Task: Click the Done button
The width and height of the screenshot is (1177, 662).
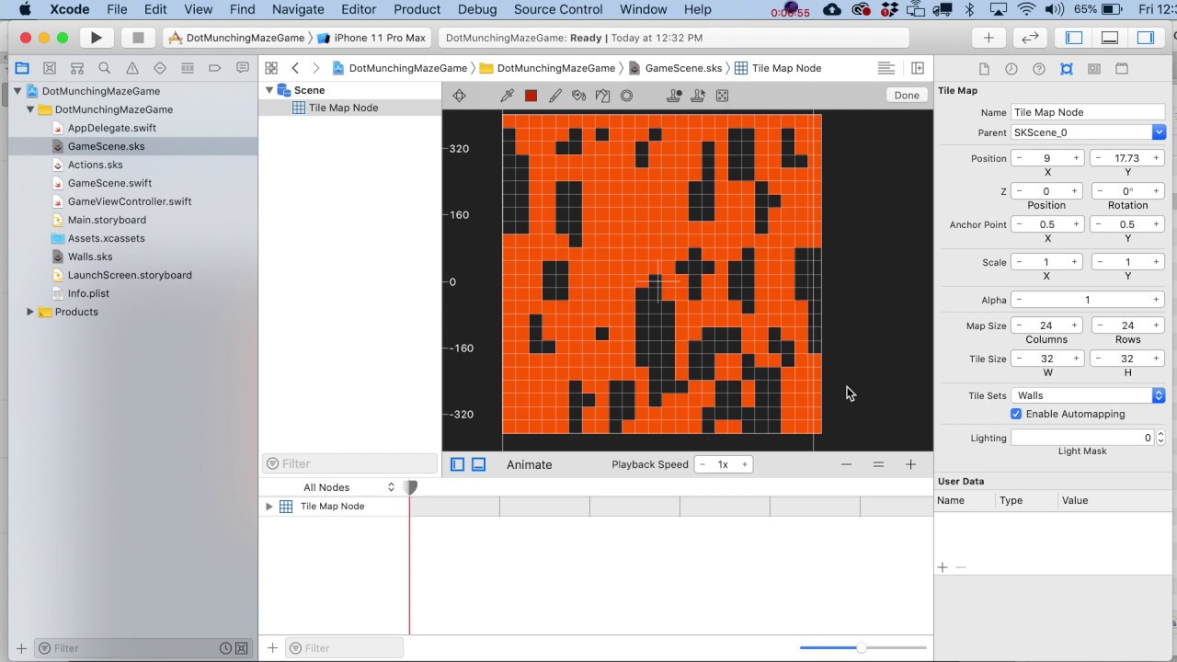Action: click(907, 96)
